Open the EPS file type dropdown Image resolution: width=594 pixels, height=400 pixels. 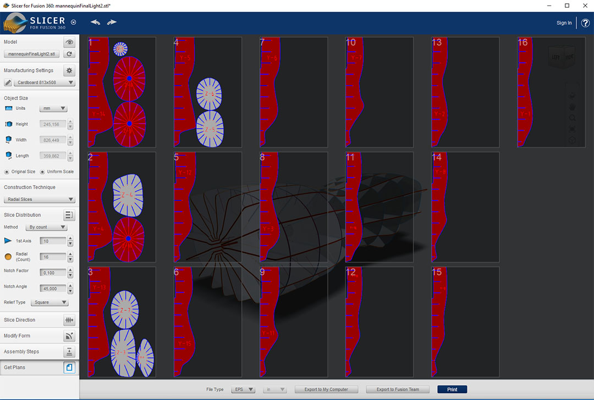coord(243,390)
